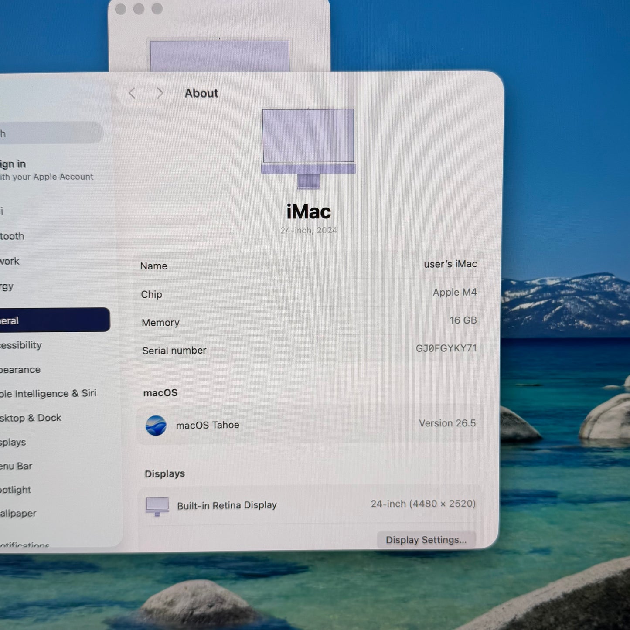Select General in the sidebar
This screenshot has width=630, height=630.
click(54, 320)
